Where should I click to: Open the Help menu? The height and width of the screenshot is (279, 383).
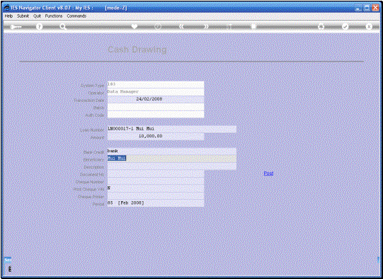click(x=8, y=16)
